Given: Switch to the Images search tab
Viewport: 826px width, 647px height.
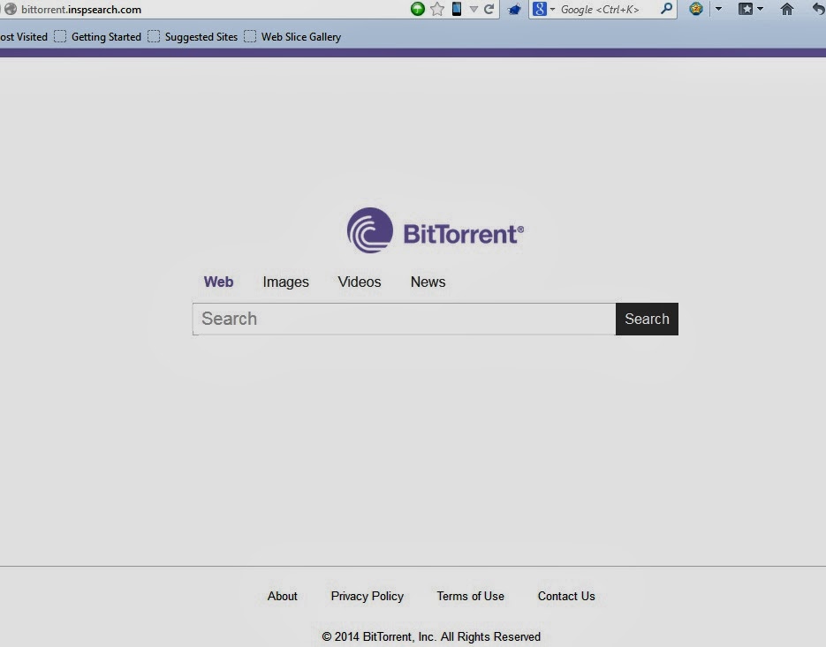Looking at the screenshot, I should 285,282.
